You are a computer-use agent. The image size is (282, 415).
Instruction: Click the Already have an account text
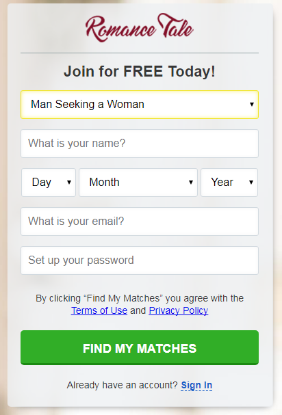tap(122, 385)
